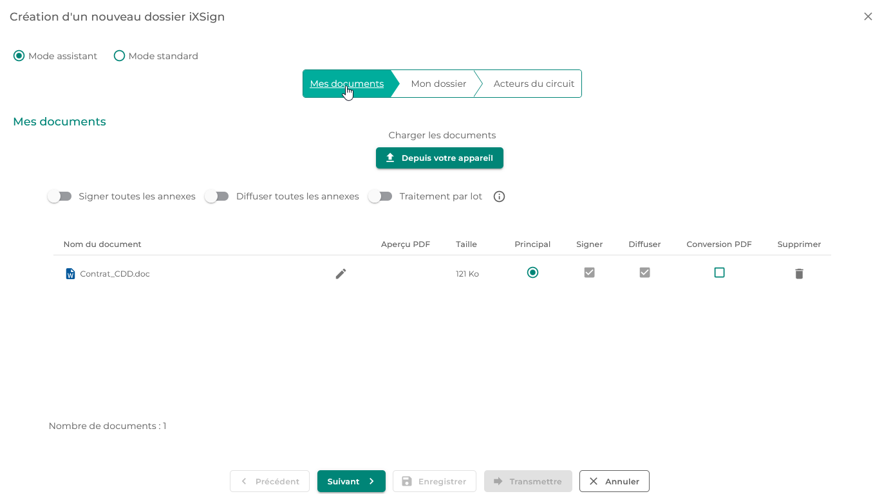Click the Aperçu PDF column header
This screenshot has height=494, width=882.
coord(406,244)
